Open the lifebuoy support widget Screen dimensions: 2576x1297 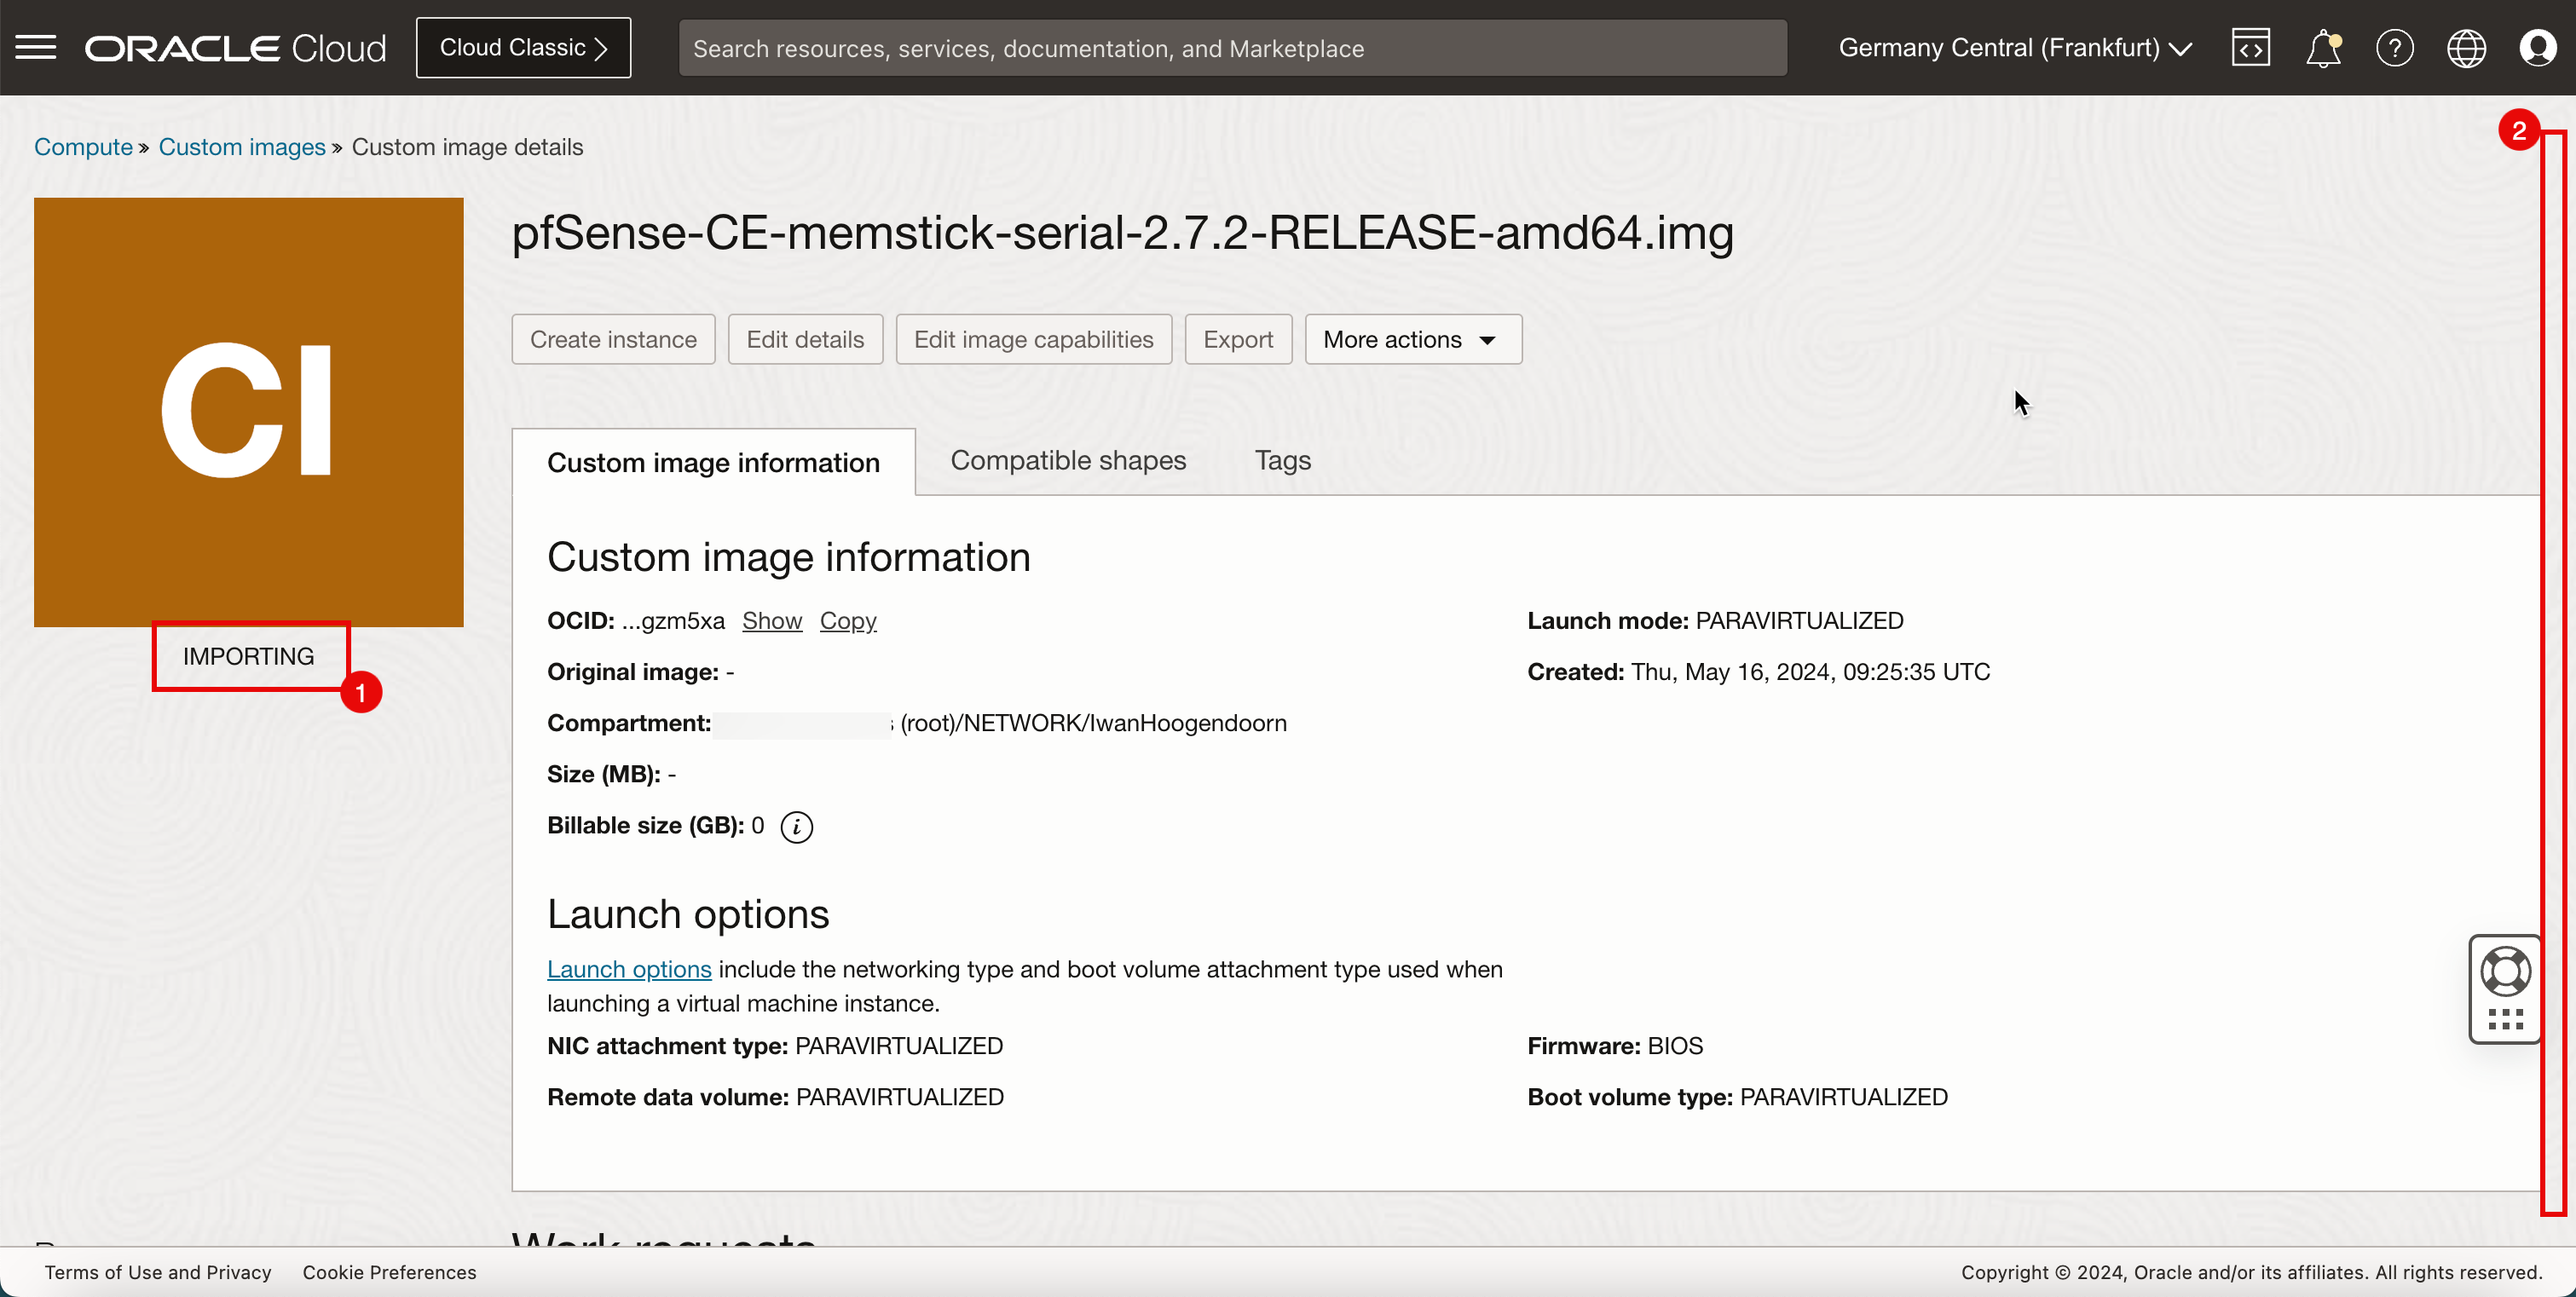coord(2505,971)
